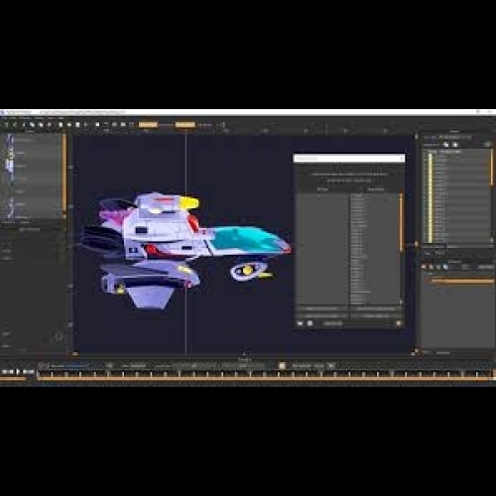The height and width of the screenshot is (496, 496).
Task: Click the first white icon in the dialog footer
Action: click(301, 323)
